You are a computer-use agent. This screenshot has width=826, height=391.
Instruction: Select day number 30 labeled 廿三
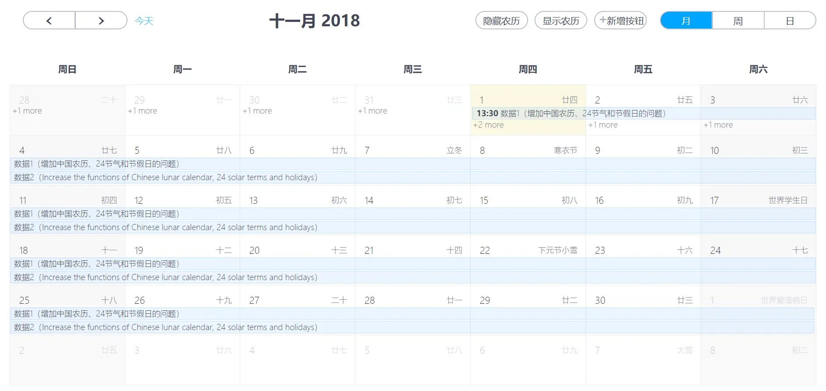tap(600, 301)
